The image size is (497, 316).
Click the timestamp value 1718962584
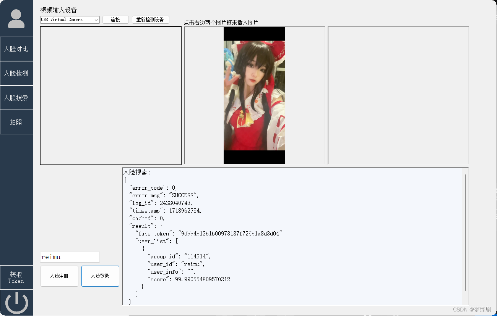185,211
